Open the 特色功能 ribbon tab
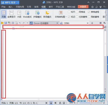Viewport: 108px width, 105px height. [x=71, y=7]
